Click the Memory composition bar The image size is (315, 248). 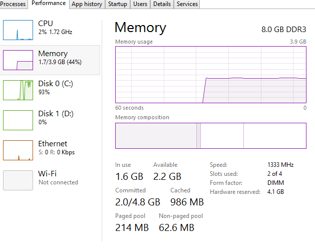tap(211, 136)
